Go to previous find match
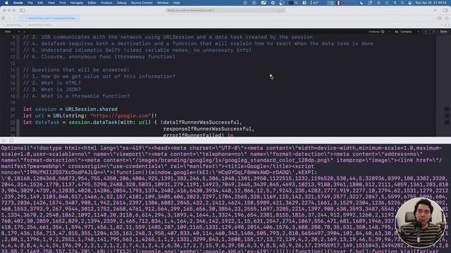 (426, 32)
